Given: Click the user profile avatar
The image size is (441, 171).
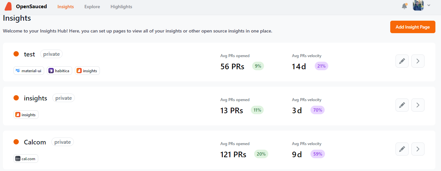Looking at the screenshot, I should 418,6.
